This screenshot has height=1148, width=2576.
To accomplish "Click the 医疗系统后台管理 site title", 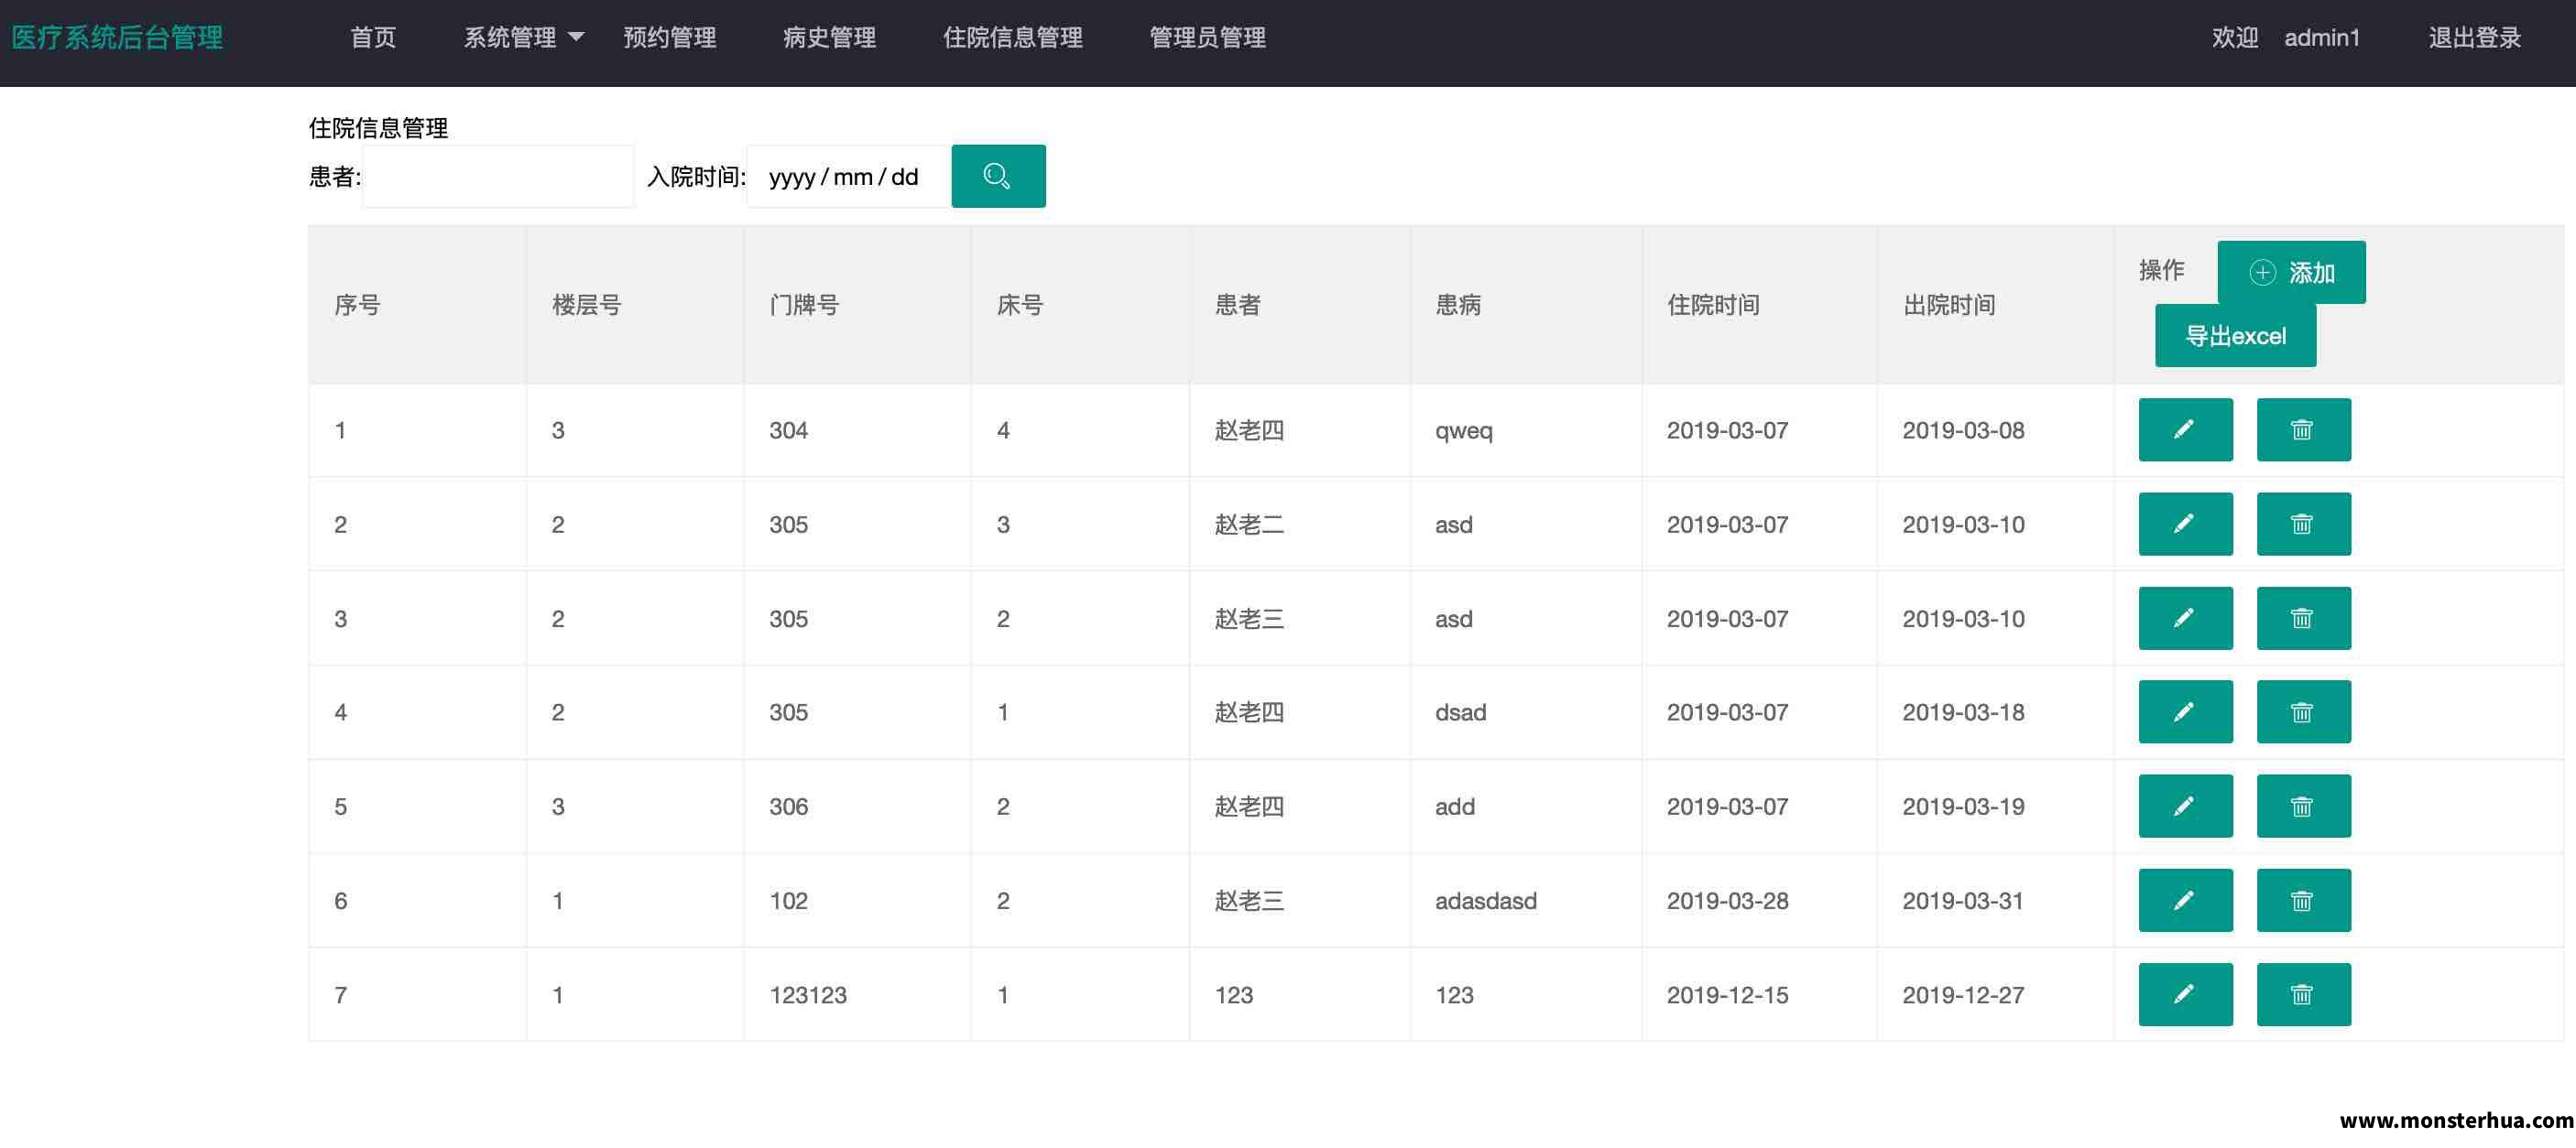I will click(117, 38).
